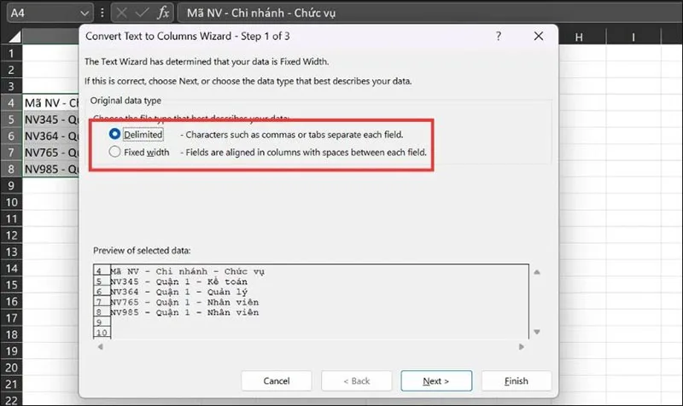Select row 18 header

[11, 334]
